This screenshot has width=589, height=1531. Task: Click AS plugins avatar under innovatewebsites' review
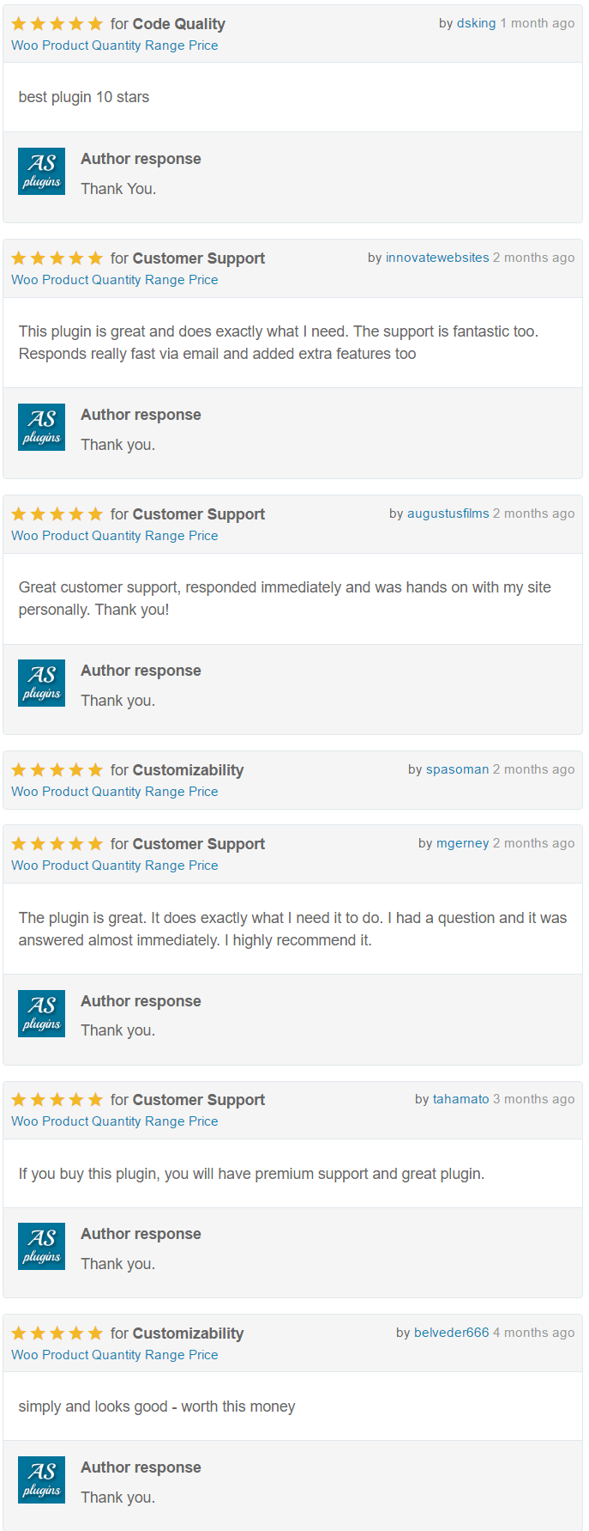pyautogui.click(x=41, y=427)
